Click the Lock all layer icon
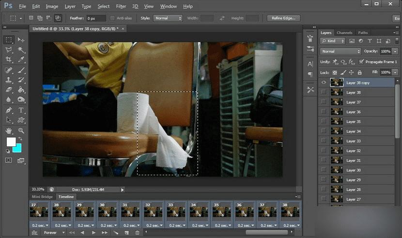This screenshot has width=402, height=238. (359, 72)
